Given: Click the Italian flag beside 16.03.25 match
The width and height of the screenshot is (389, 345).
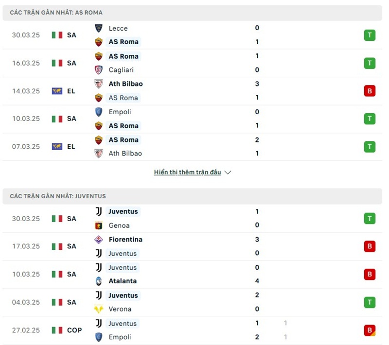Looking at the screenshot, I should 57,63.
